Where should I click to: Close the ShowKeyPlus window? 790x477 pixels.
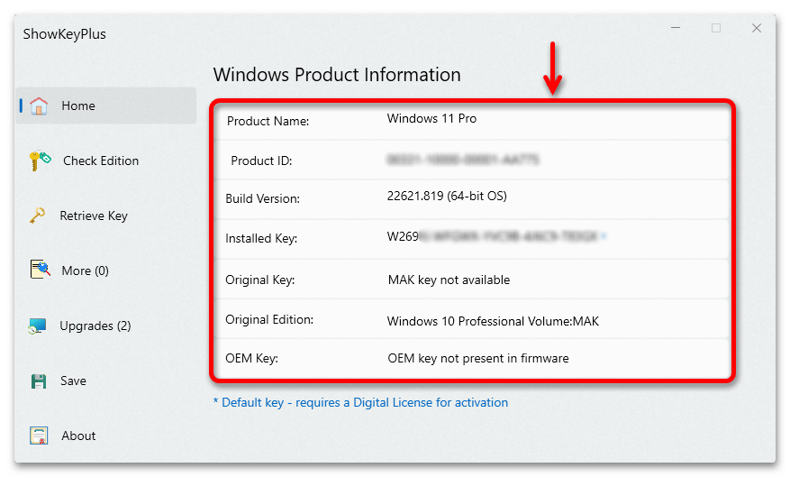click(x=757, y=28)
